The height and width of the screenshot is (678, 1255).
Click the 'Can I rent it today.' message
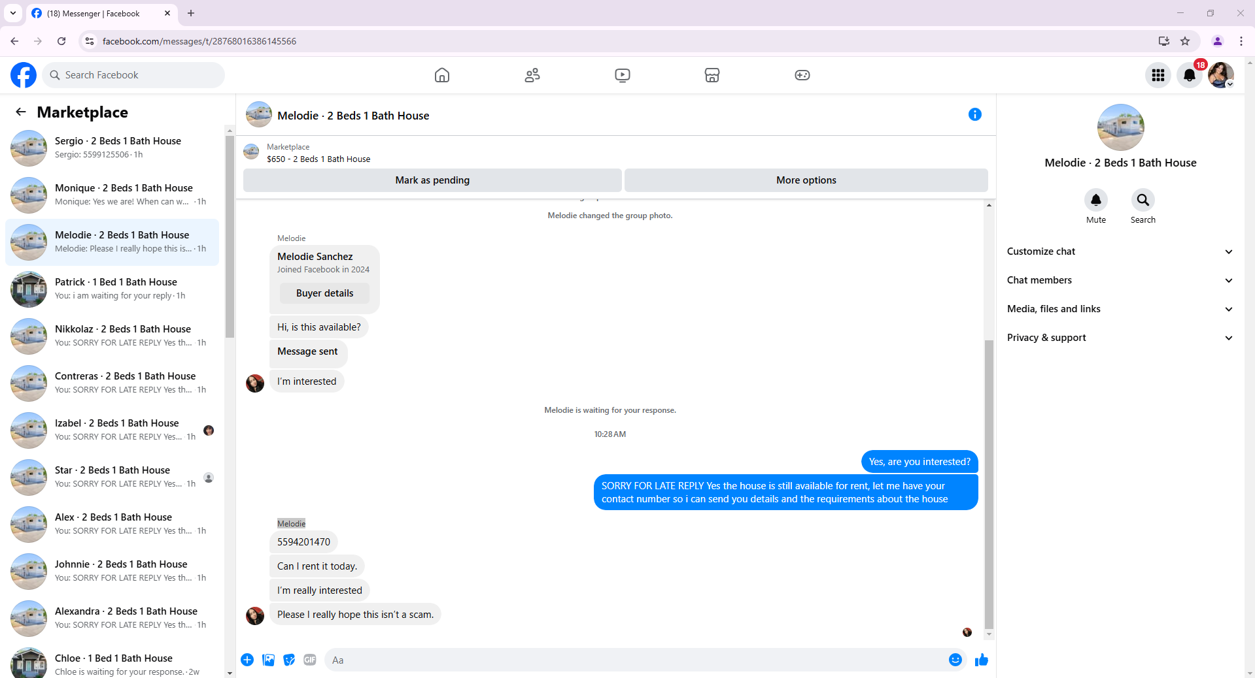coord(317,566)
